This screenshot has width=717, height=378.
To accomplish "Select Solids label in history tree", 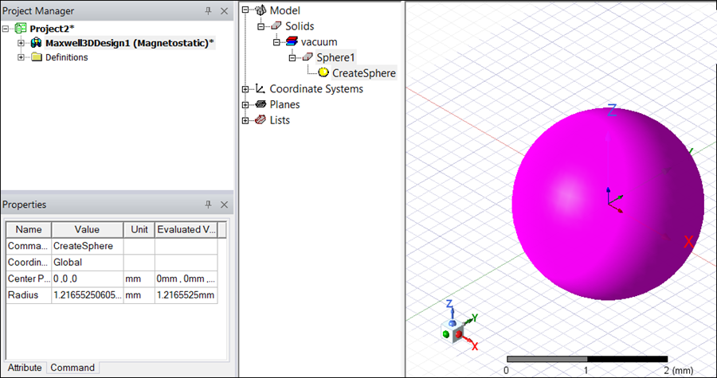I will click(x=300, y=26).
